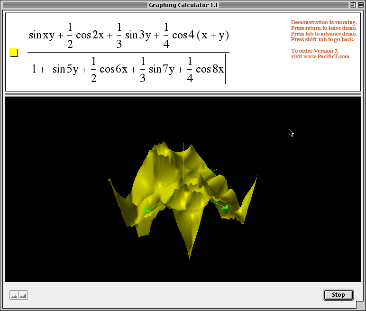Viewport: 366px width, 311px height.
Task: Click the 'cos 4 (x + y)' term
Action: pos(201,35)
